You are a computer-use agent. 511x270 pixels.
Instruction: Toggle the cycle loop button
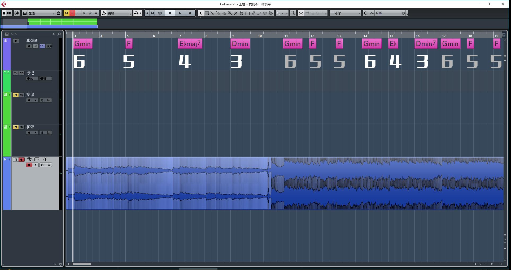tap(160, 13)
